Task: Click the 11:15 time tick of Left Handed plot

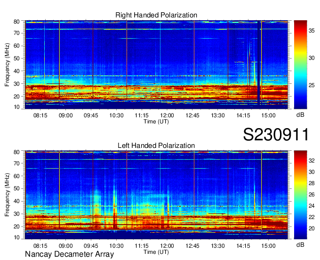Action: click(142, 246)
